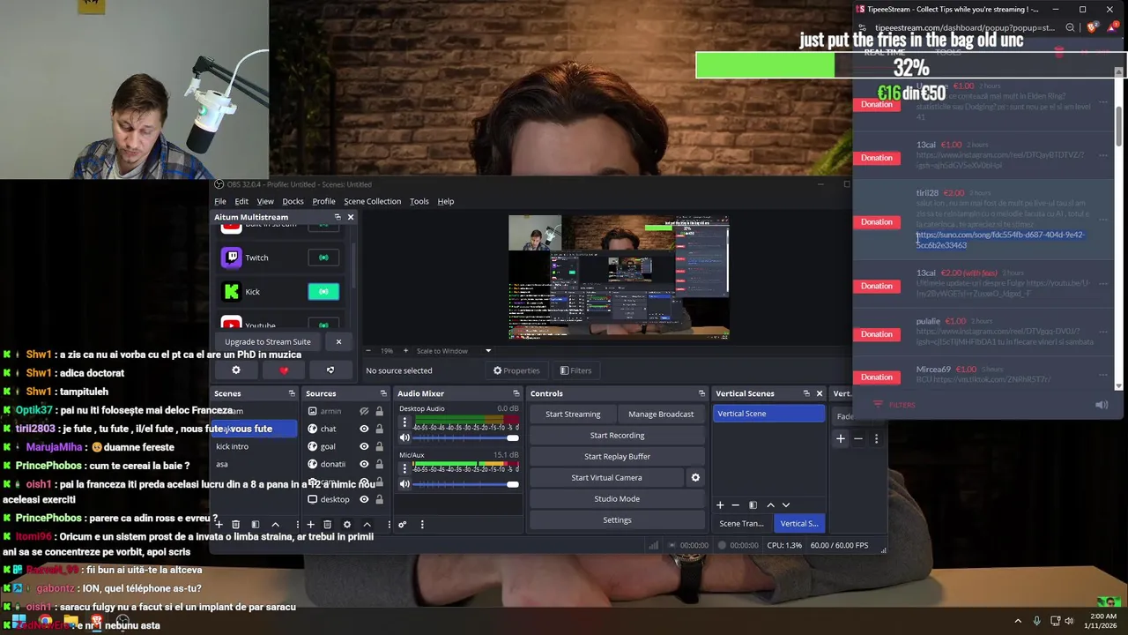Undock the Sources panel
The image size is (1128, 635).
[x=383, y=393]
